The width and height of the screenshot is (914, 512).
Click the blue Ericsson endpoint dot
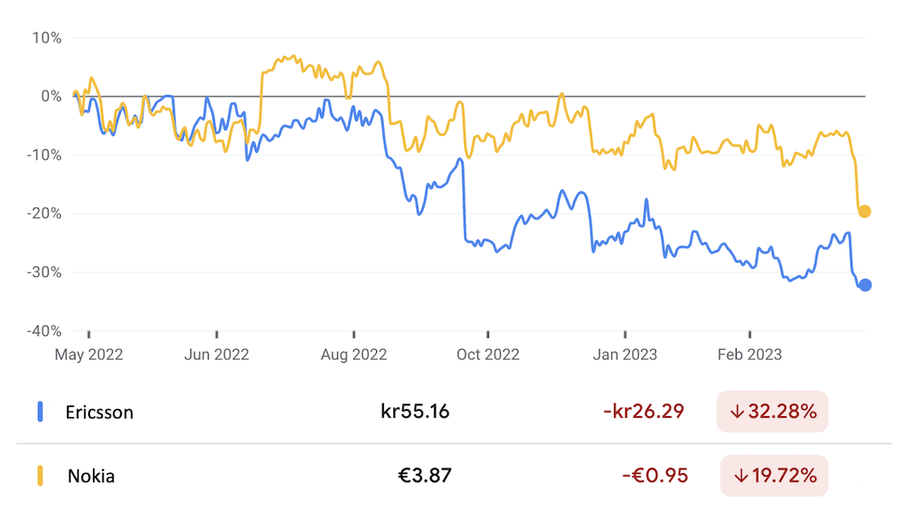[865, 285]
